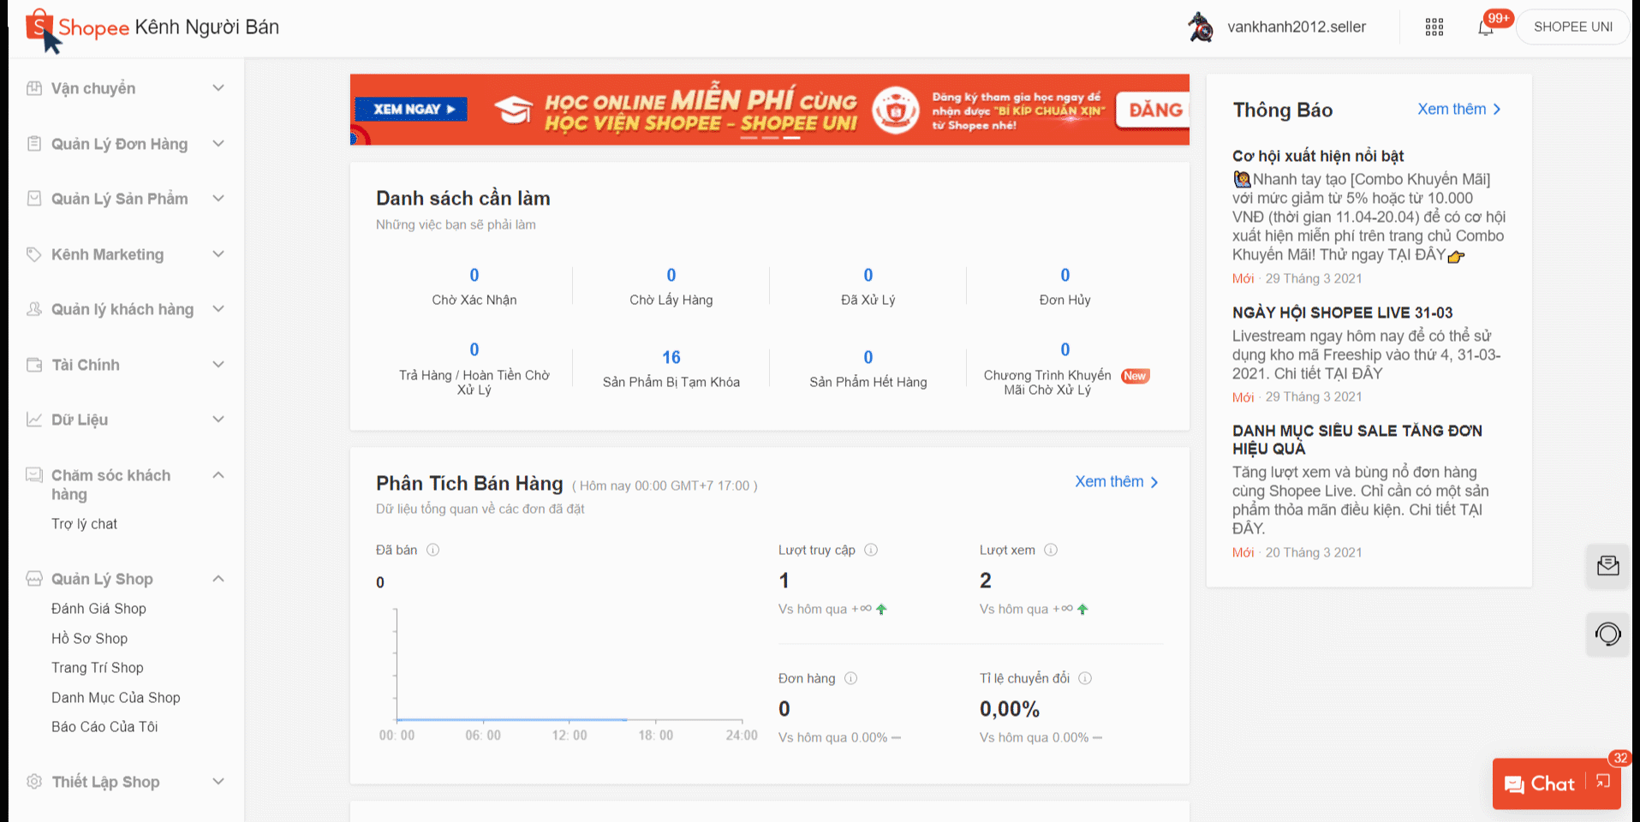Open Danh Mục Của Shop menu item
The image size is (1640, 822).
[116, 698]
